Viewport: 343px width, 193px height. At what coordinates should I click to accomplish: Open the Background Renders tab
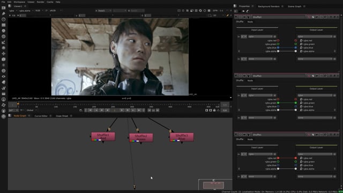click(269, 6)
